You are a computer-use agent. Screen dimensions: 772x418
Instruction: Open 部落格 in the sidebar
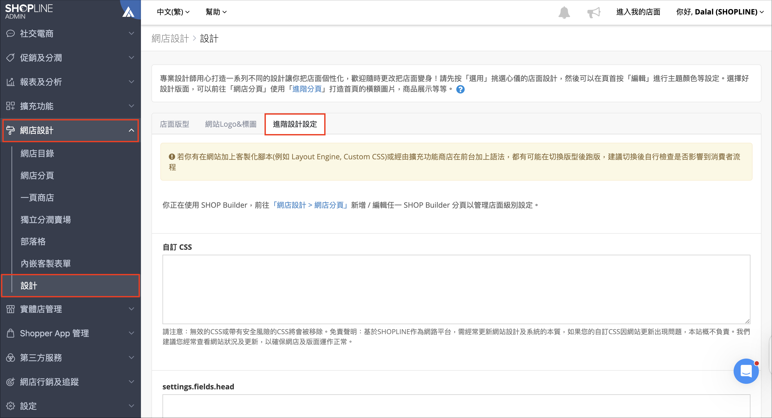[33, 242]
